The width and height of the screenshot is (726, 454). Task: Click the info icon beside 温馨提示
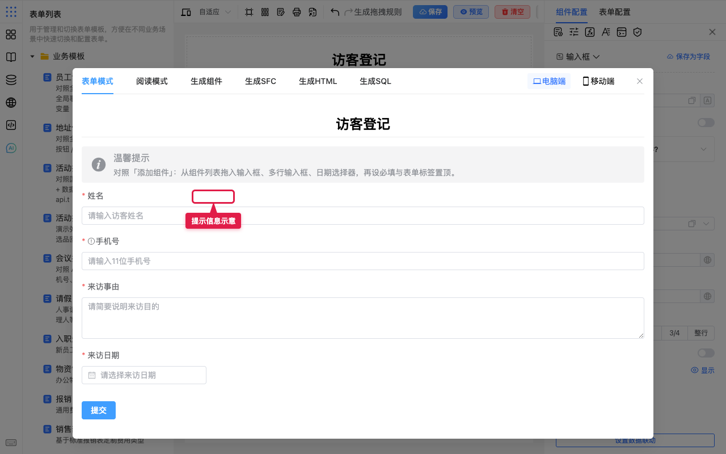[x=99, y=165]
